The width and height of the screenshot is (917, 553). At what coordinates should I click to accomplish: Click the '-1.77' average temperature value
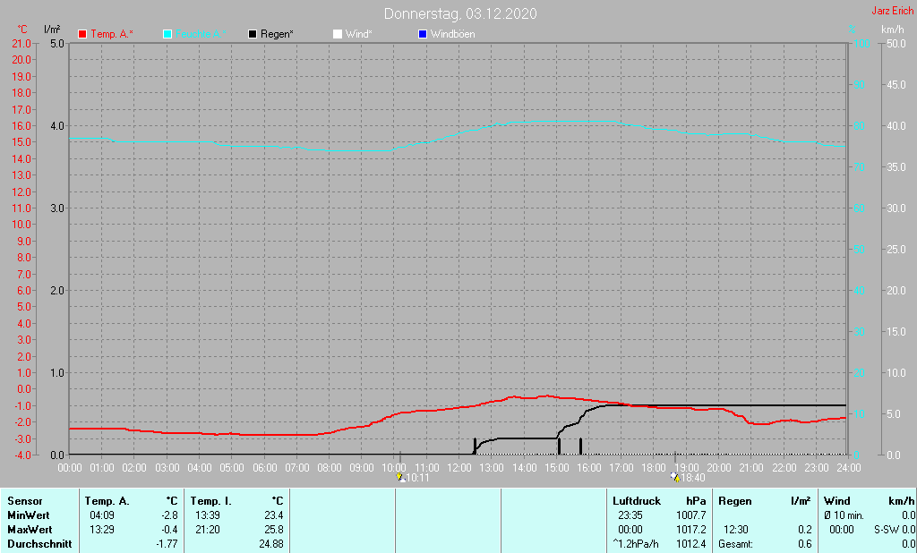coord(167,544)
